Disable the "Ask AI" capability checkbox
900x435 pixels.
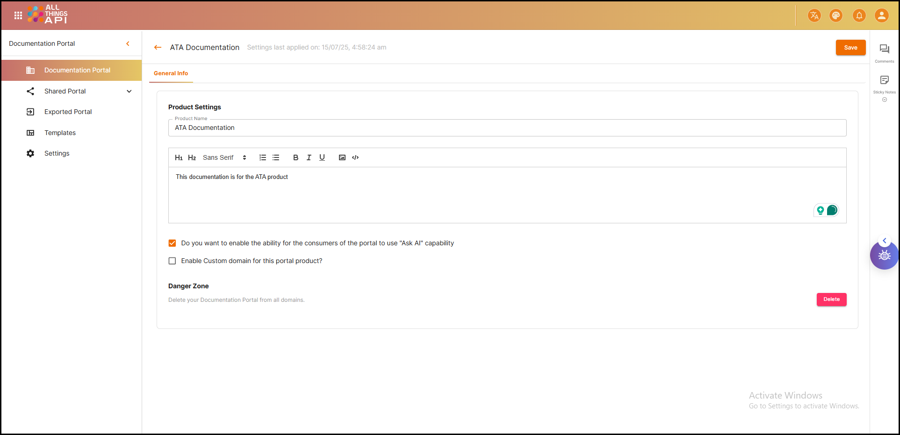173,243
